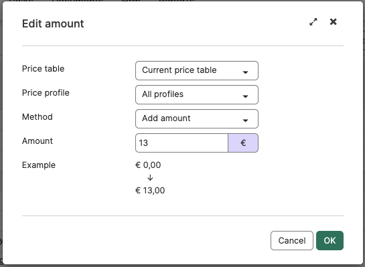The image size is (365, 267).
Task: Select the 'Example' label text
Action: [x=39, y=165]
